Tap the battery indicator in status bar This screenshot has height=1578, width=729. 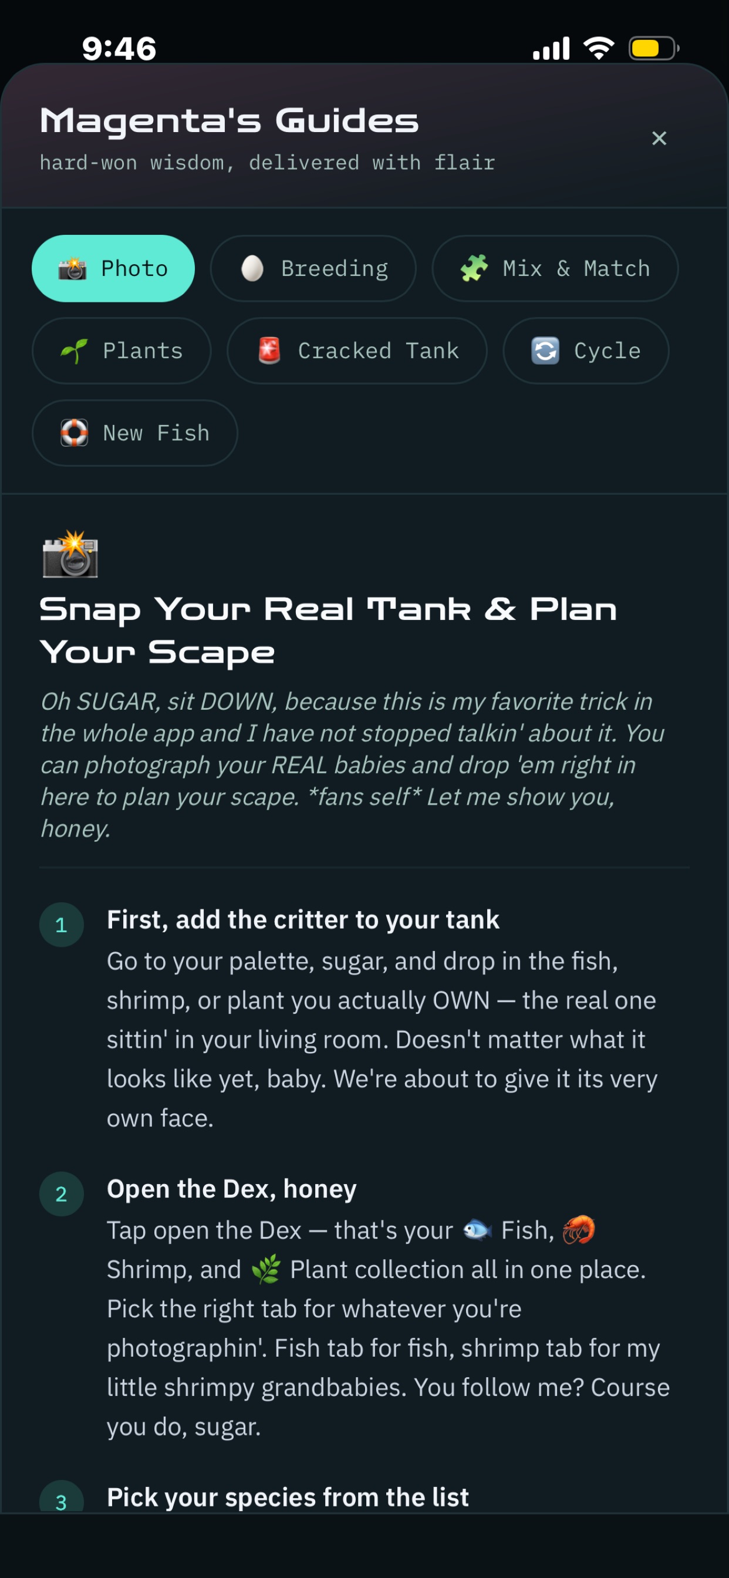[x=654, y=48]
